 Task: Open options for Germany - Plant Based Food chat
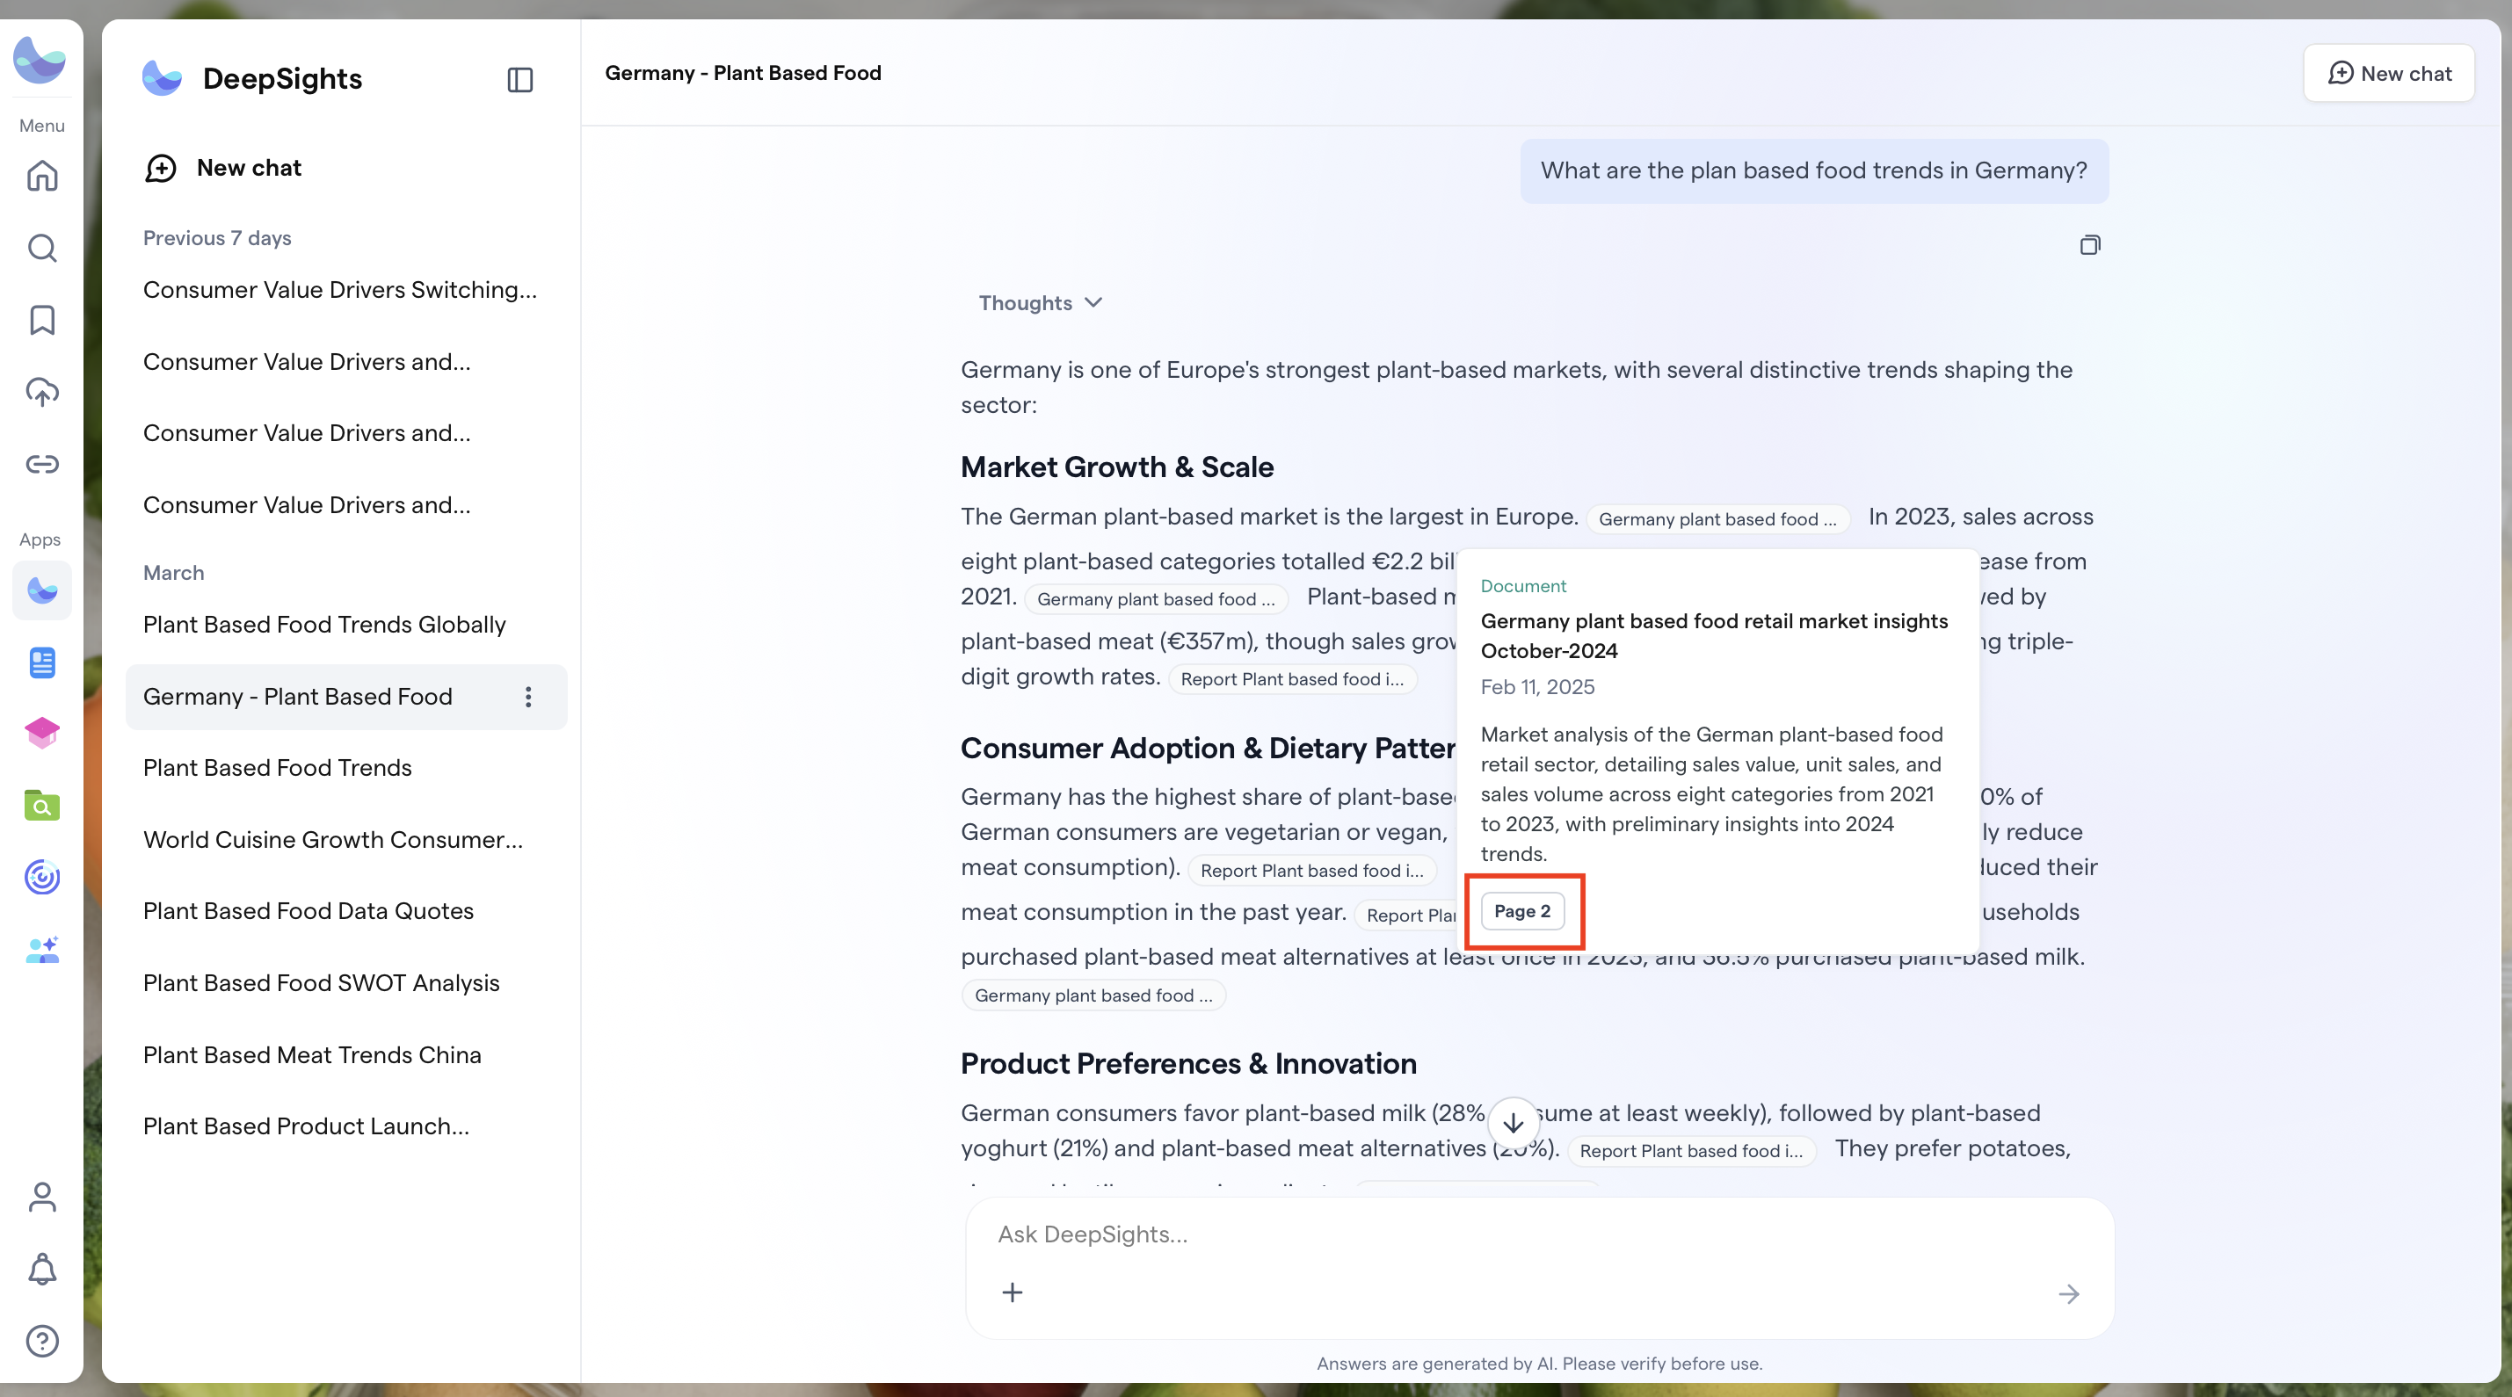(528, 697)
